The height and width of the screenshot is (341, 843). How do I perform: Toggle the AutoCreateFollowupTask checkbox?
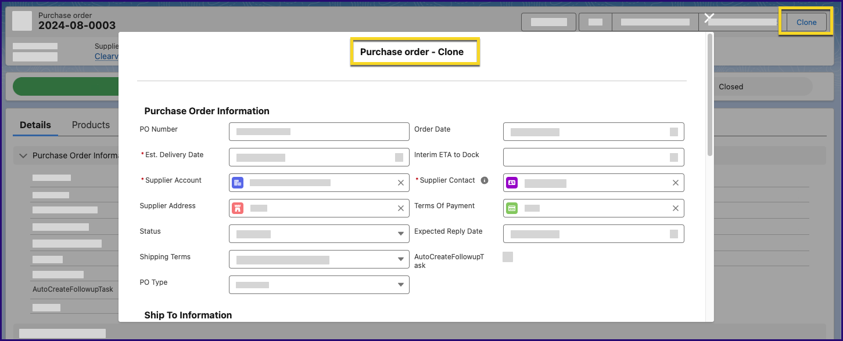(508, 257)
